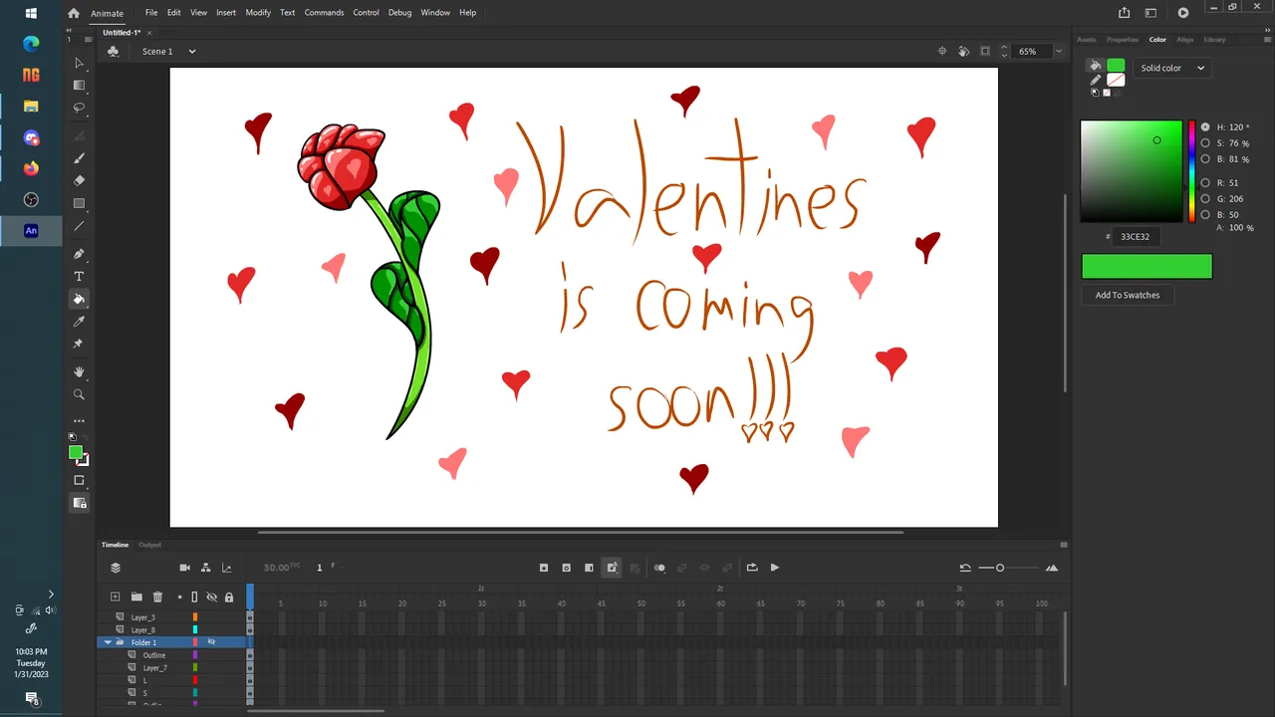Screen dimensions: 1275x717
Task: Click the vertical hue spectrum slider
Action: 1191,171
